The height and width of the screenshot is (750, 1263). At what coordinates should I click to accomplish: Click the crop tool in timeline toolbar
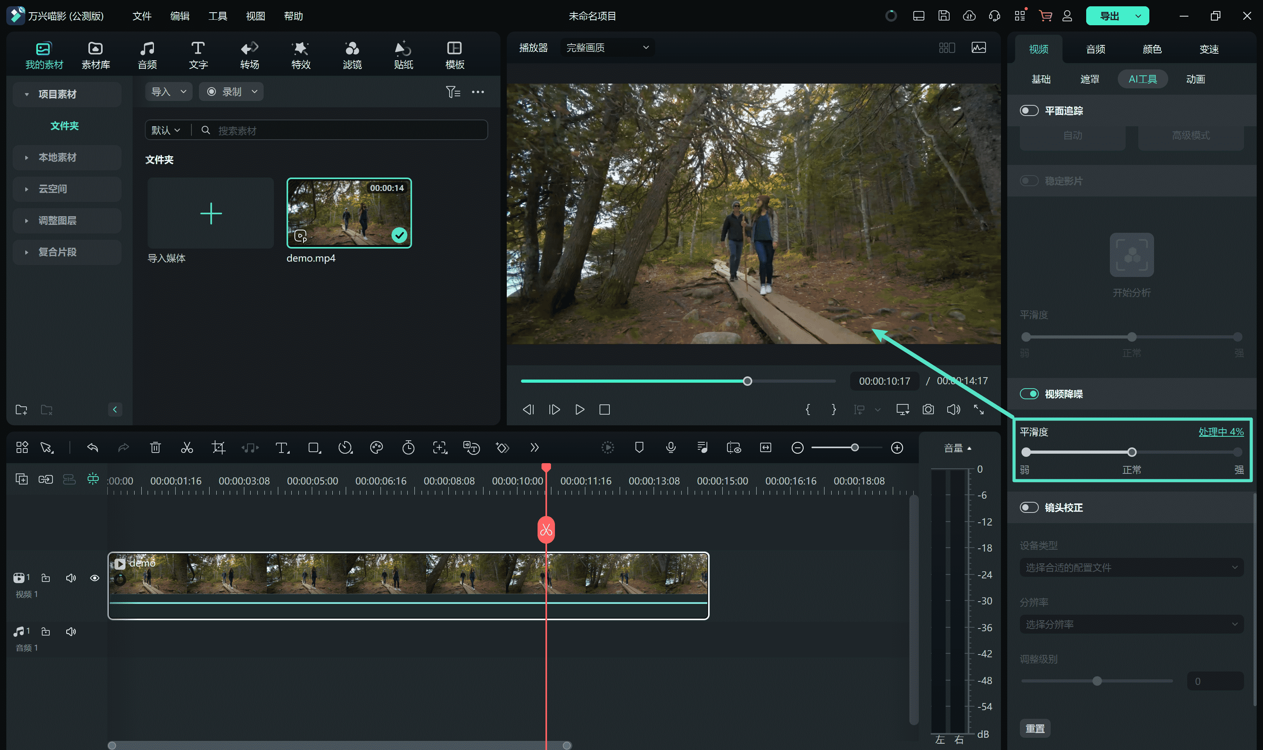(218, 448)
